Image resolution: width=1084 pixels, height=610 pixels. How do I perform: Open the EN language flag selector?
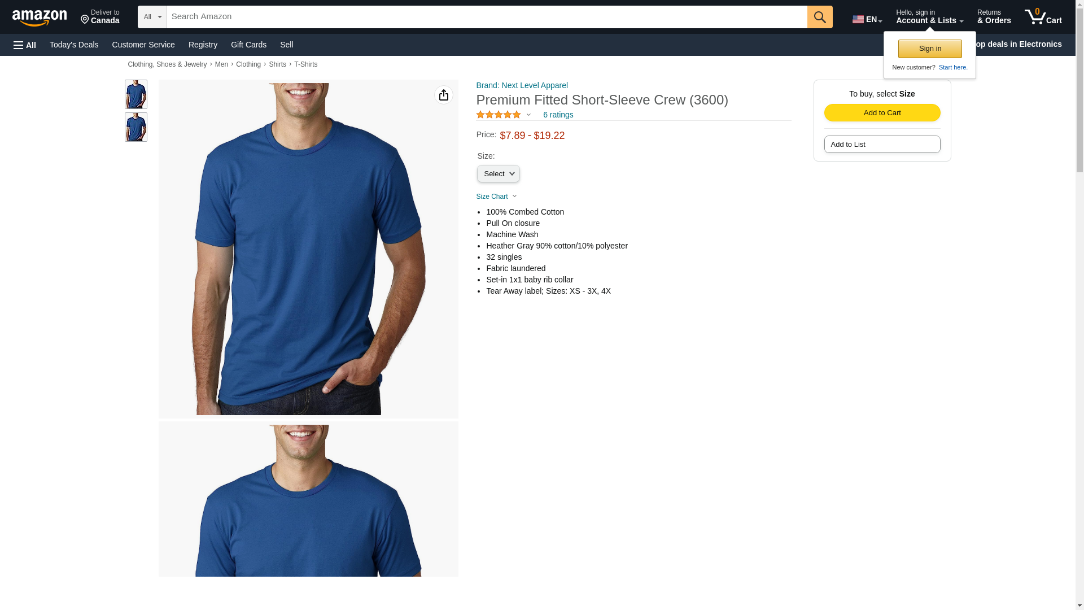tap(867, 19)
